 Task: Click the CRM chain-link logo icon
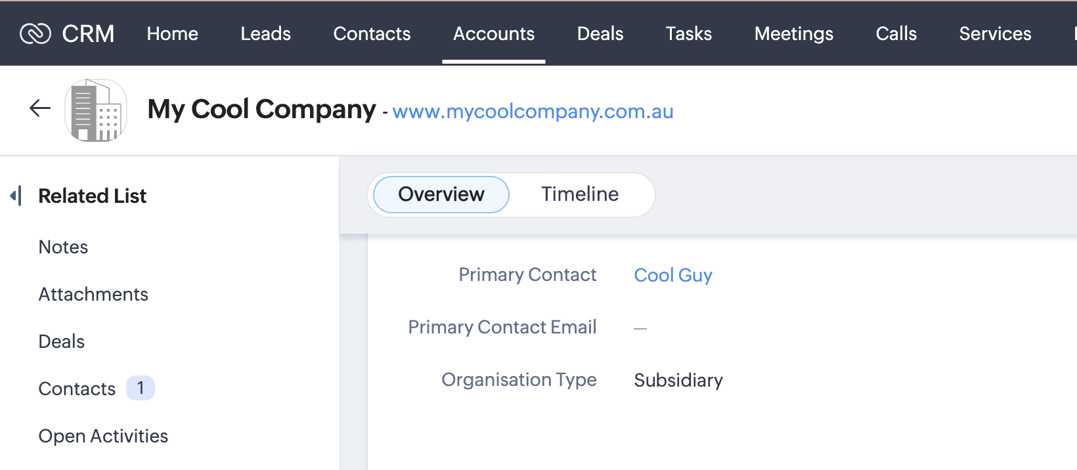35,33
